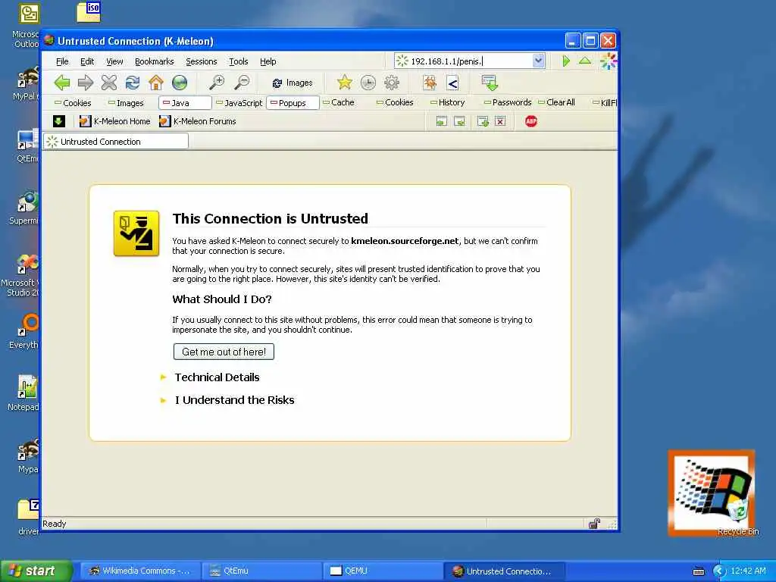Click the download window green arrow icon
This screenshot has width=776, height=582.
[x=490, y=83]
